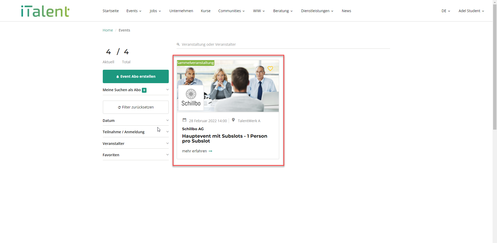Screen dimensions: 497x243
Task: Open the DE language selector
Action: [x=446, y=11]
